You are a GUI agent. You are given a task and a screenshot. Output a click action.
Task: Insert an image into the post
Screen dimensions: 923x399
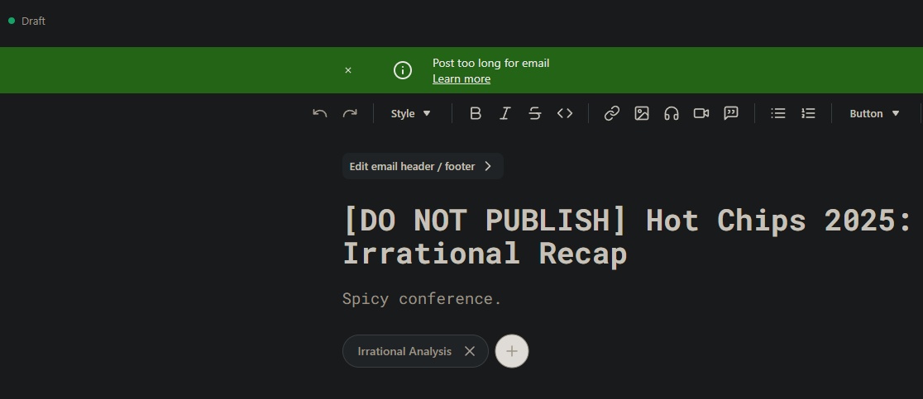click(x=642, y=113)
